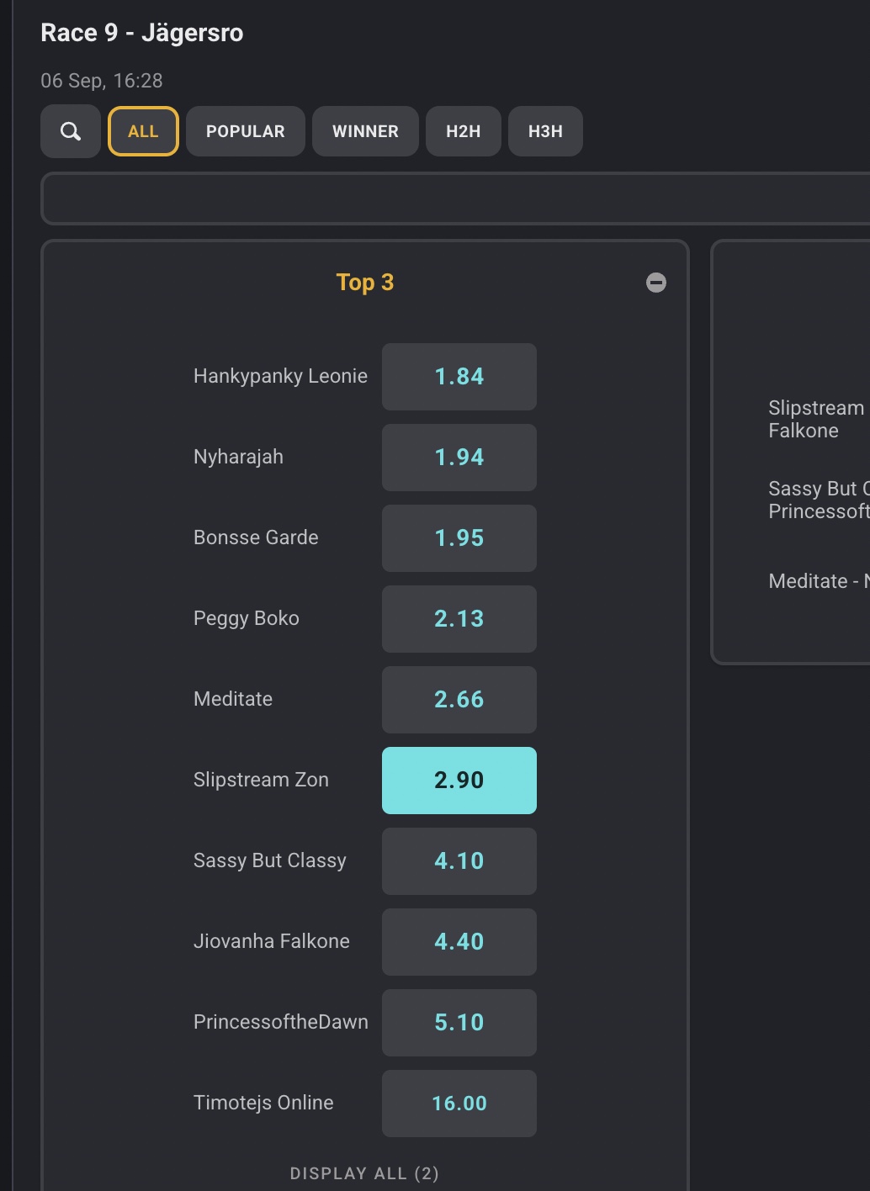870x1191 pixels.
Task: Open the search magnifier icon
Action: click(x=71, y=131)
